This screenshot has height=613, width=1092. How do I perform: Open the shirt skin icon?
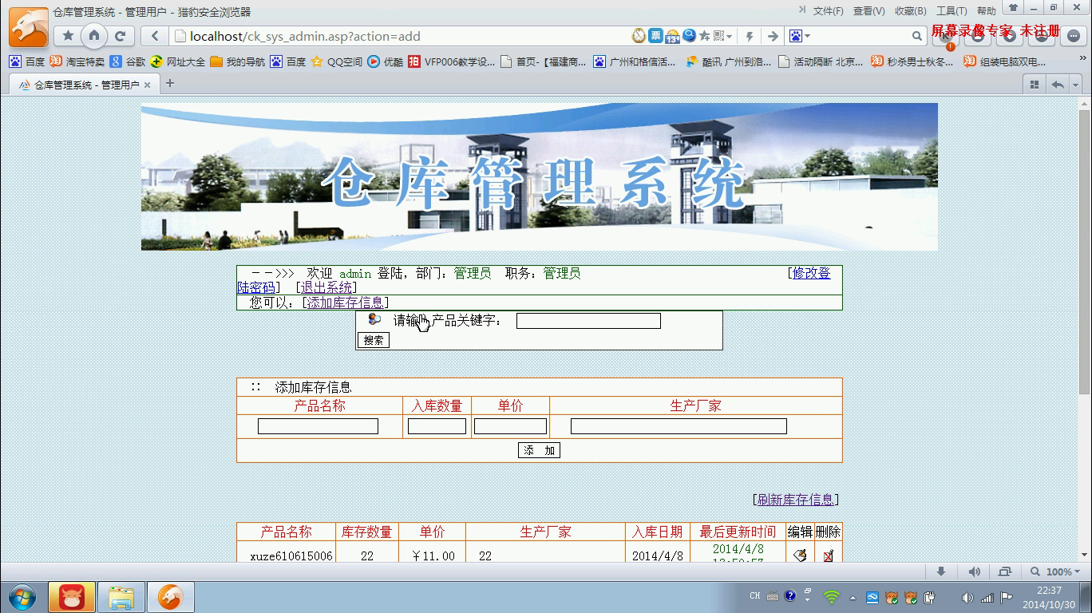tap(1014, 8)
